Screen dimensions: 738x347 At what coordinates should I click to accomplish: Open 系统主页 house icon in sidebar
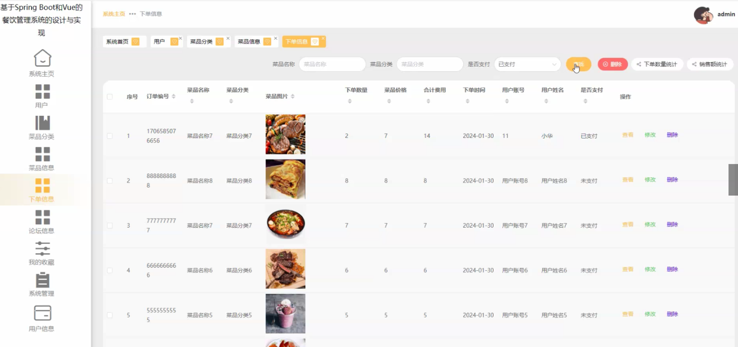pos(43,58)
